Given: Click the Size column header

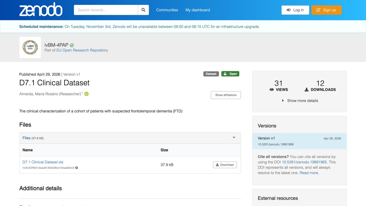Looking at the screenshot, I should pyautogui.click(x=164, y=150).
